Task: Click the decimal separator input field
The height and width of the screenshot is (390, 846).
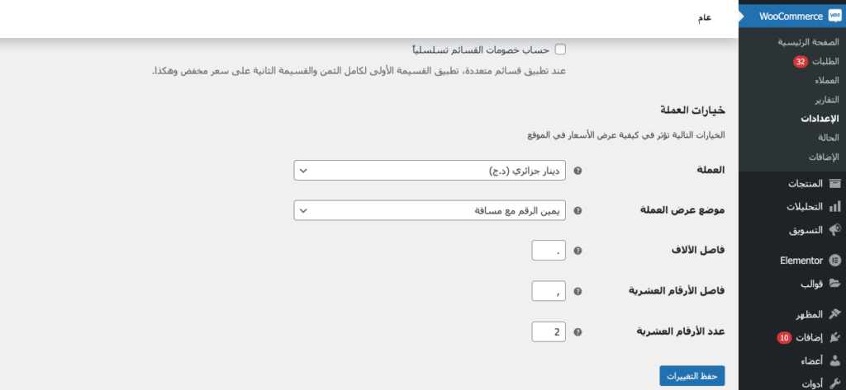Action: coord(549,291)
